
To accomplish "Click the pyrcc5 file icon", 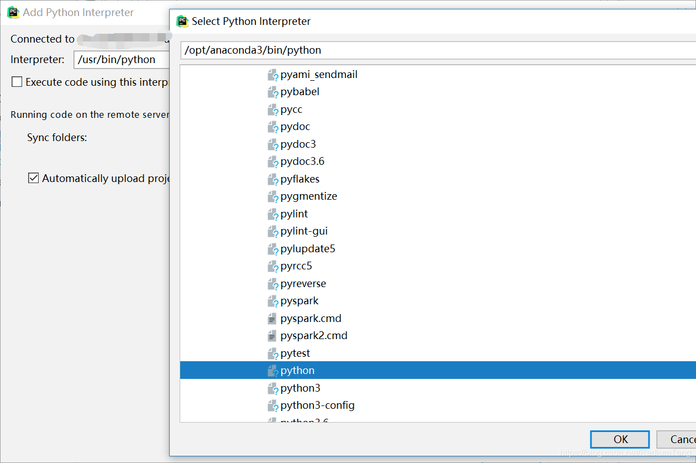I will 273,266.
